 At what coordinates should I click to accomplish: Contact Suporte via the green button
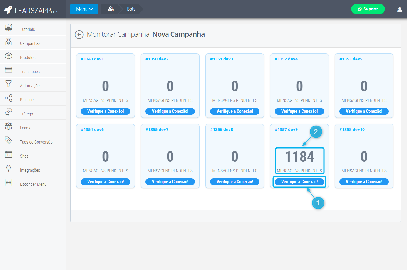(x=368, y=9)
